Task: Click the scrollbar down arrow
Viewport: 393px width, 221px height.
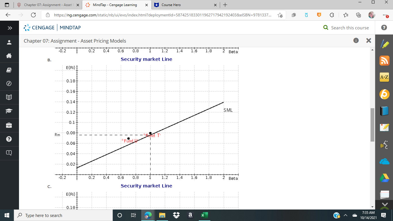Action: (x=373, y=207)
